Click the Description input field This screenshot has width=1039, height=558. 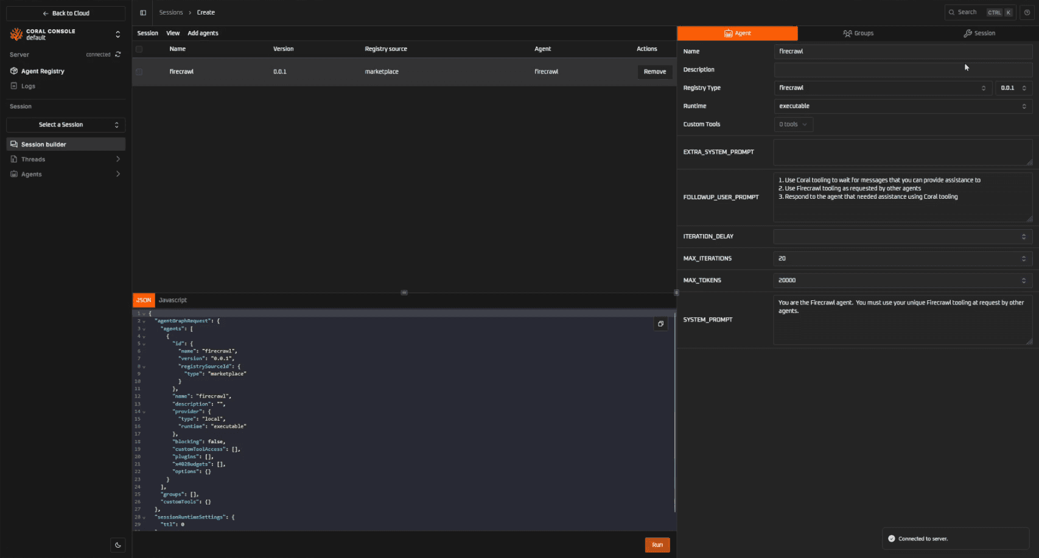point(903,70)
